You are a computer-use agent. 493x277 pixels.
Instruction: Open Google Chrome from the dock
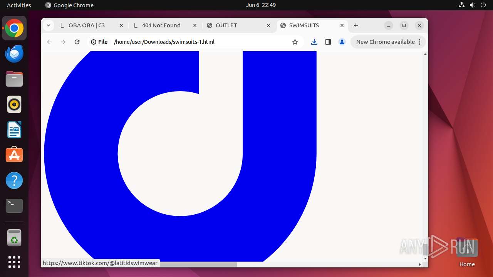14,28
